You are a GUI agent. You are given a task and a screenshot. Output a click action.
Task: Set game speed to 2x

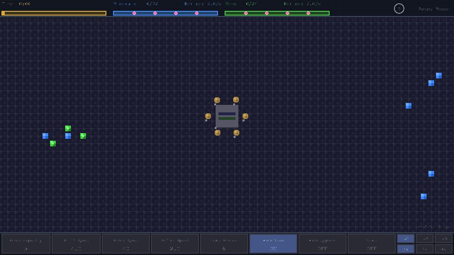(x=425, y=249)
